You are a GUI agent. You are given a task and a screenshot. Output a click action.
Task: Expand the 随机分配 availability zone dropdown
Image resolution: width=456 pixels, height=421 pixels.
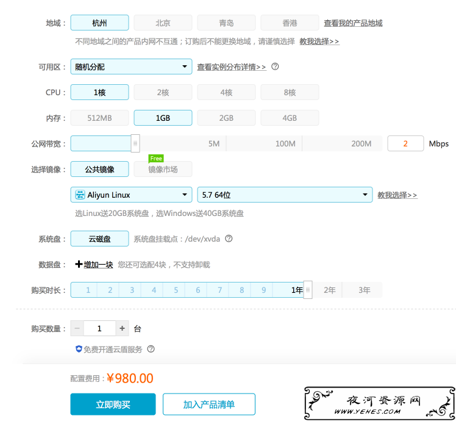131,67
